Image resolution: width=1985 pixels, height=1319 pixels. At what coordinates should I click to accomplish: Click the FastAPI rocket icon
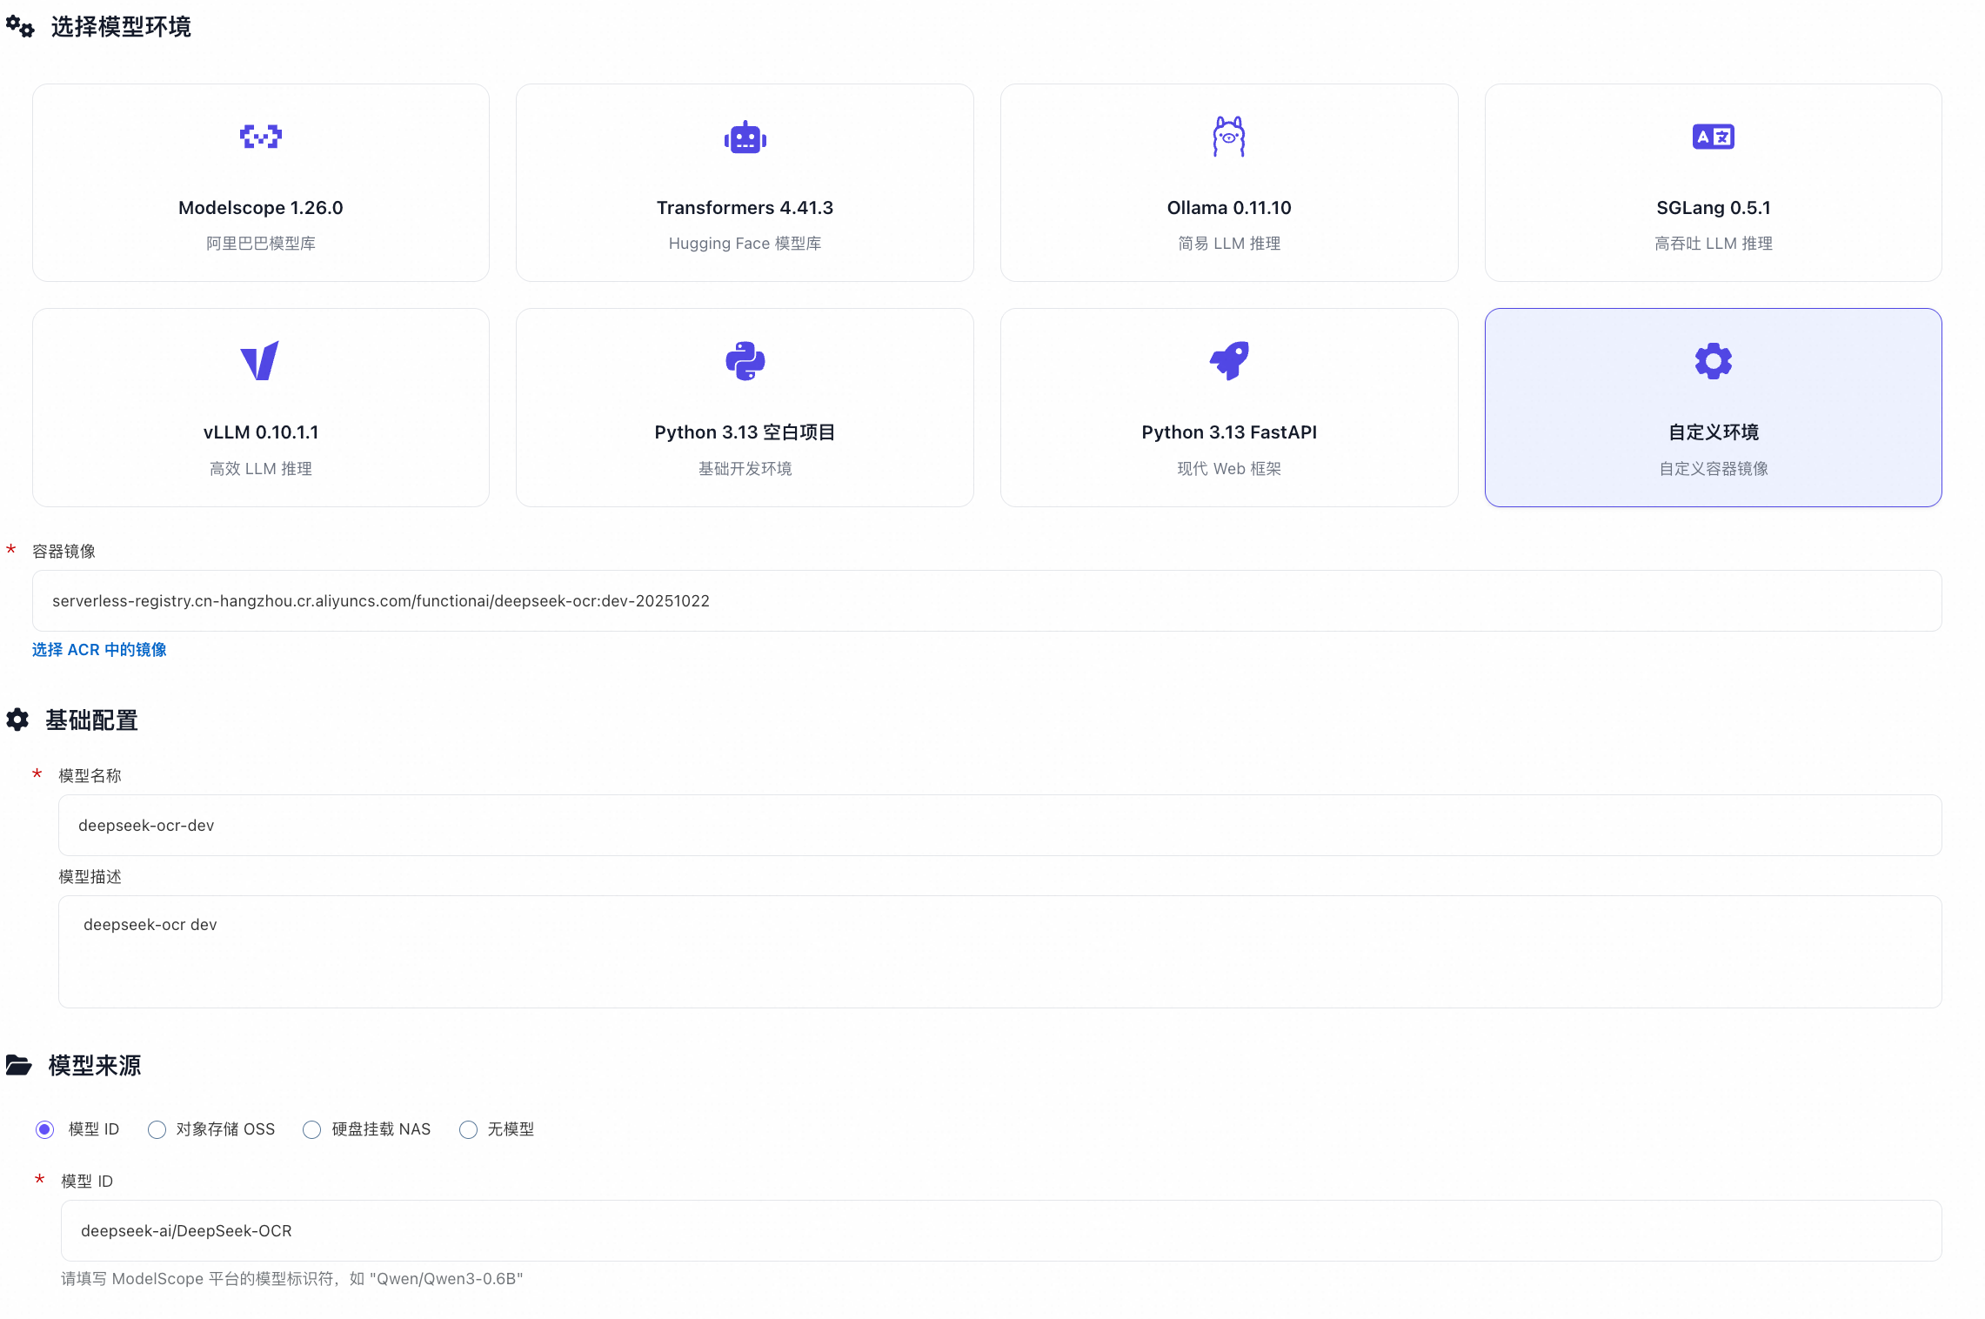(x=1228, y=361)
